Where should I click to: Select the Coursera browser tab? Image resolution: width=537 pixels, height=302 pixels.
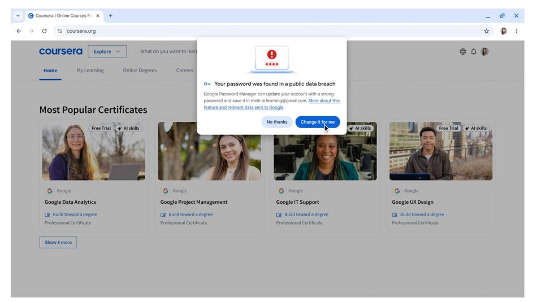click(x=64, y=16)
